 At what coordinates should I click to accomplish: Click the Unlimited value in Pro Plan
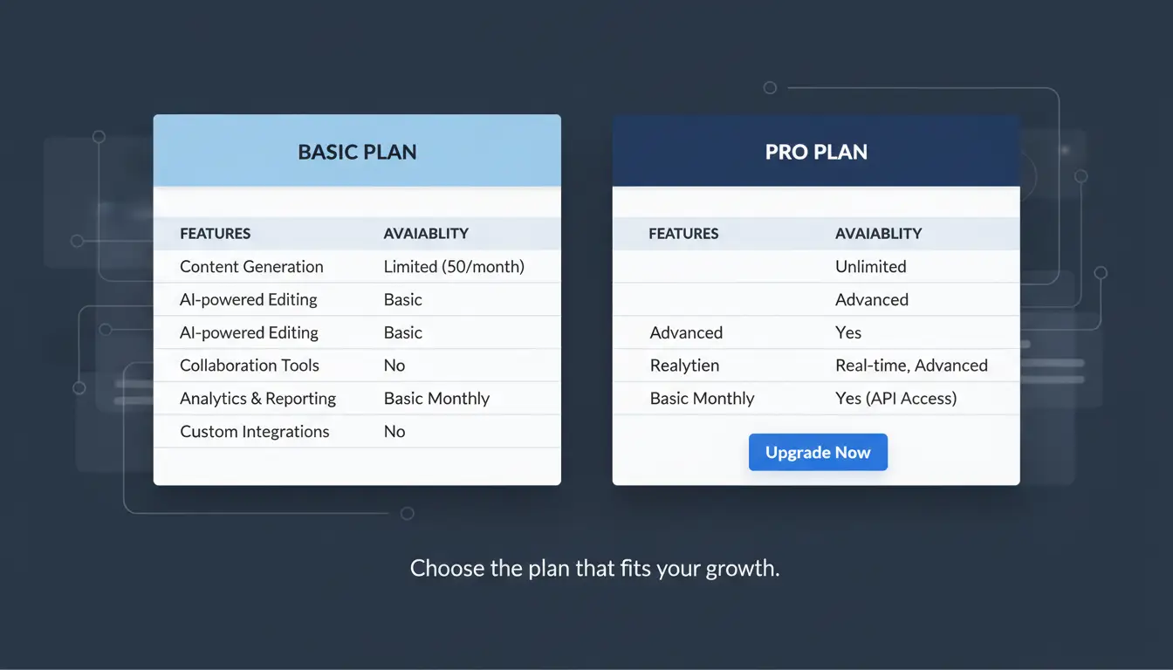pyautogui.click(x=870, y=266)
